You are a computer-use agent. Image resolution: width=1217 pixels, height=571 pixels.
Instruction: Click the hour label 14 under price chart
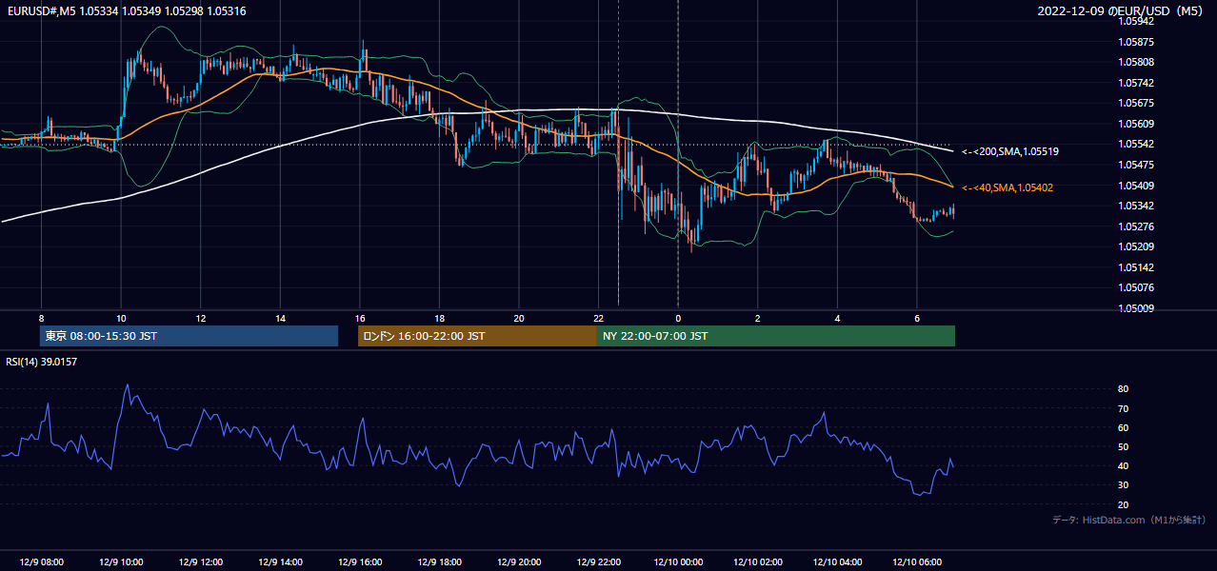tap(280, 318)
